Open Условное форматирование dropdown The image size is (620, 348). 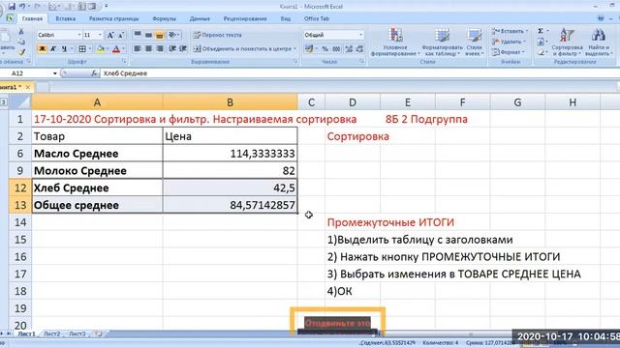(394, 42)
